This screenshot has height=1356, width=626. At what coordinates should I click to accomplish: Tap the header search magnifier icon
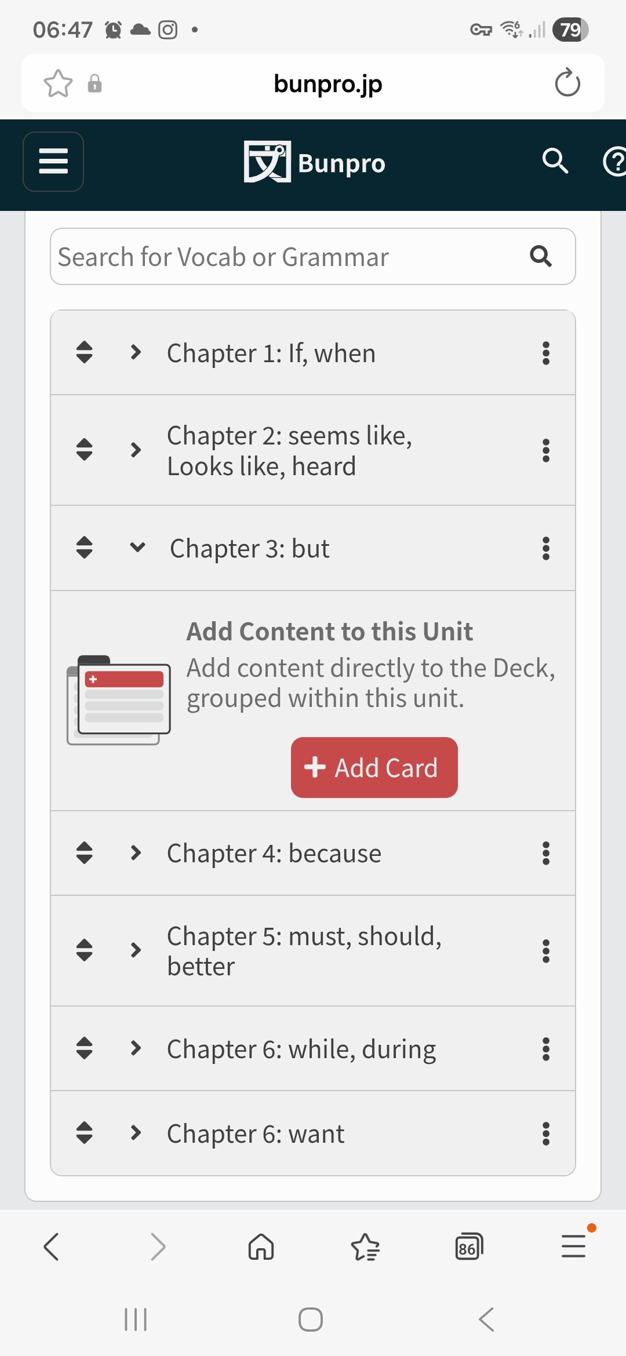[555, 161]
